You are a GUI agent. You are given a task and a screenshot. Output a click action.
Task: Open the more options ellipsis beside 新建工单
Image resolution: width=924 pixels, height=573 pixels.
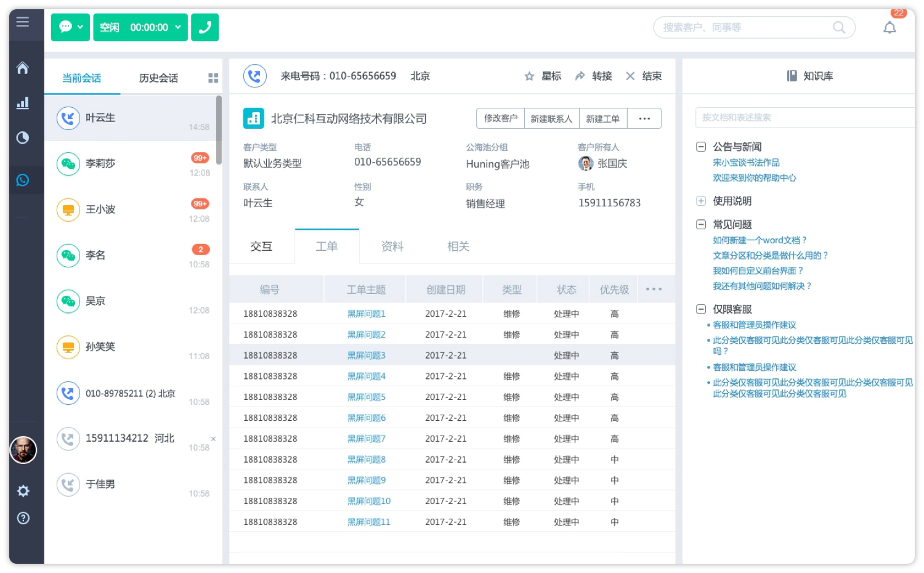(644, 118)
